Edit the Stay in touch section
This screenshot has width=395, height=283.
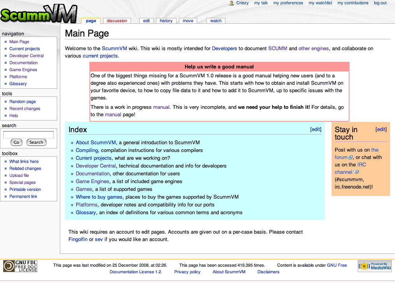tap(381, 129)
